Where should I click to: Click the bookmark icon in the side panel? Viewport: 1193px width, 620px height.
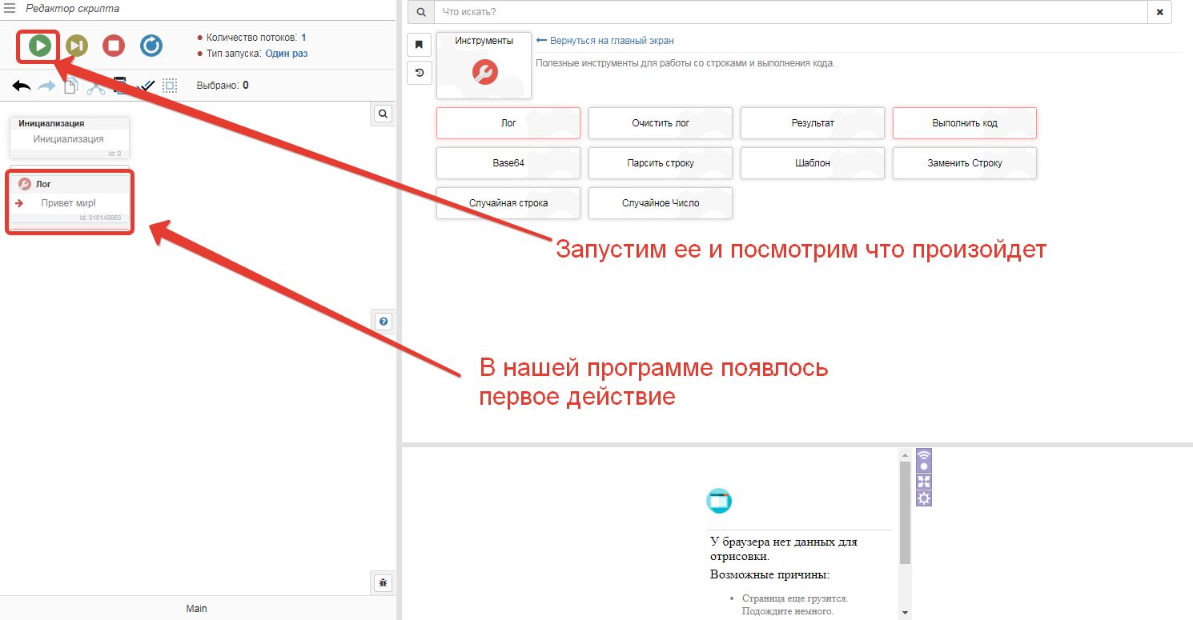click(x=419, y=45)
